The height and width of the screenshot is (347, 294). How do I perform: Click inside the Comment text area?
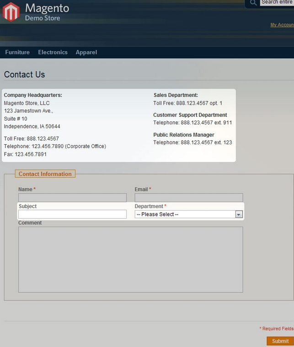pyautogui.click(x=130, y=259)
